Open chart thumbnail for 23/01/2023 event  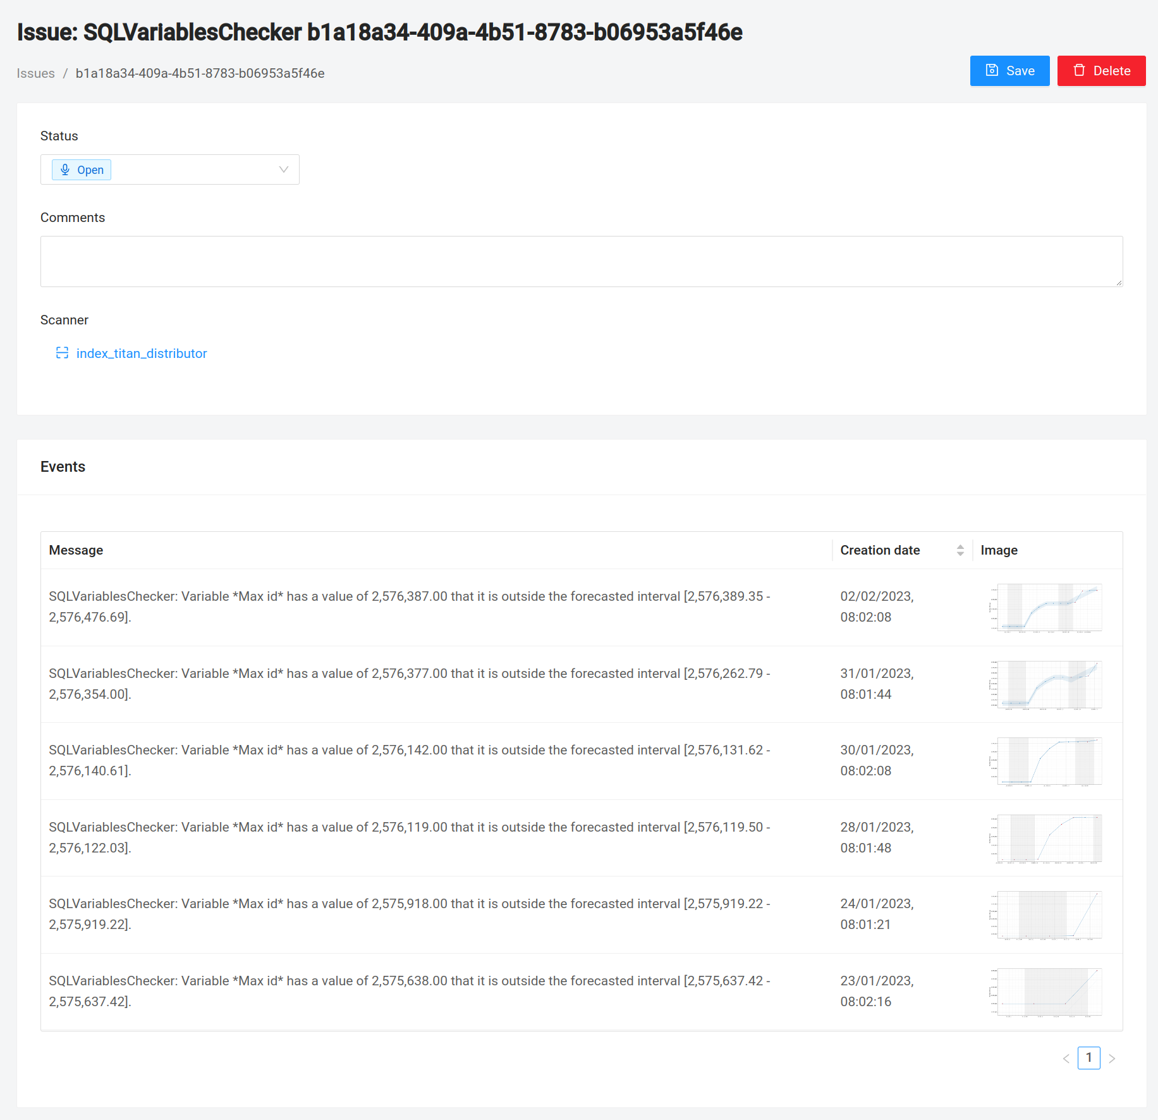point(1045,992)
